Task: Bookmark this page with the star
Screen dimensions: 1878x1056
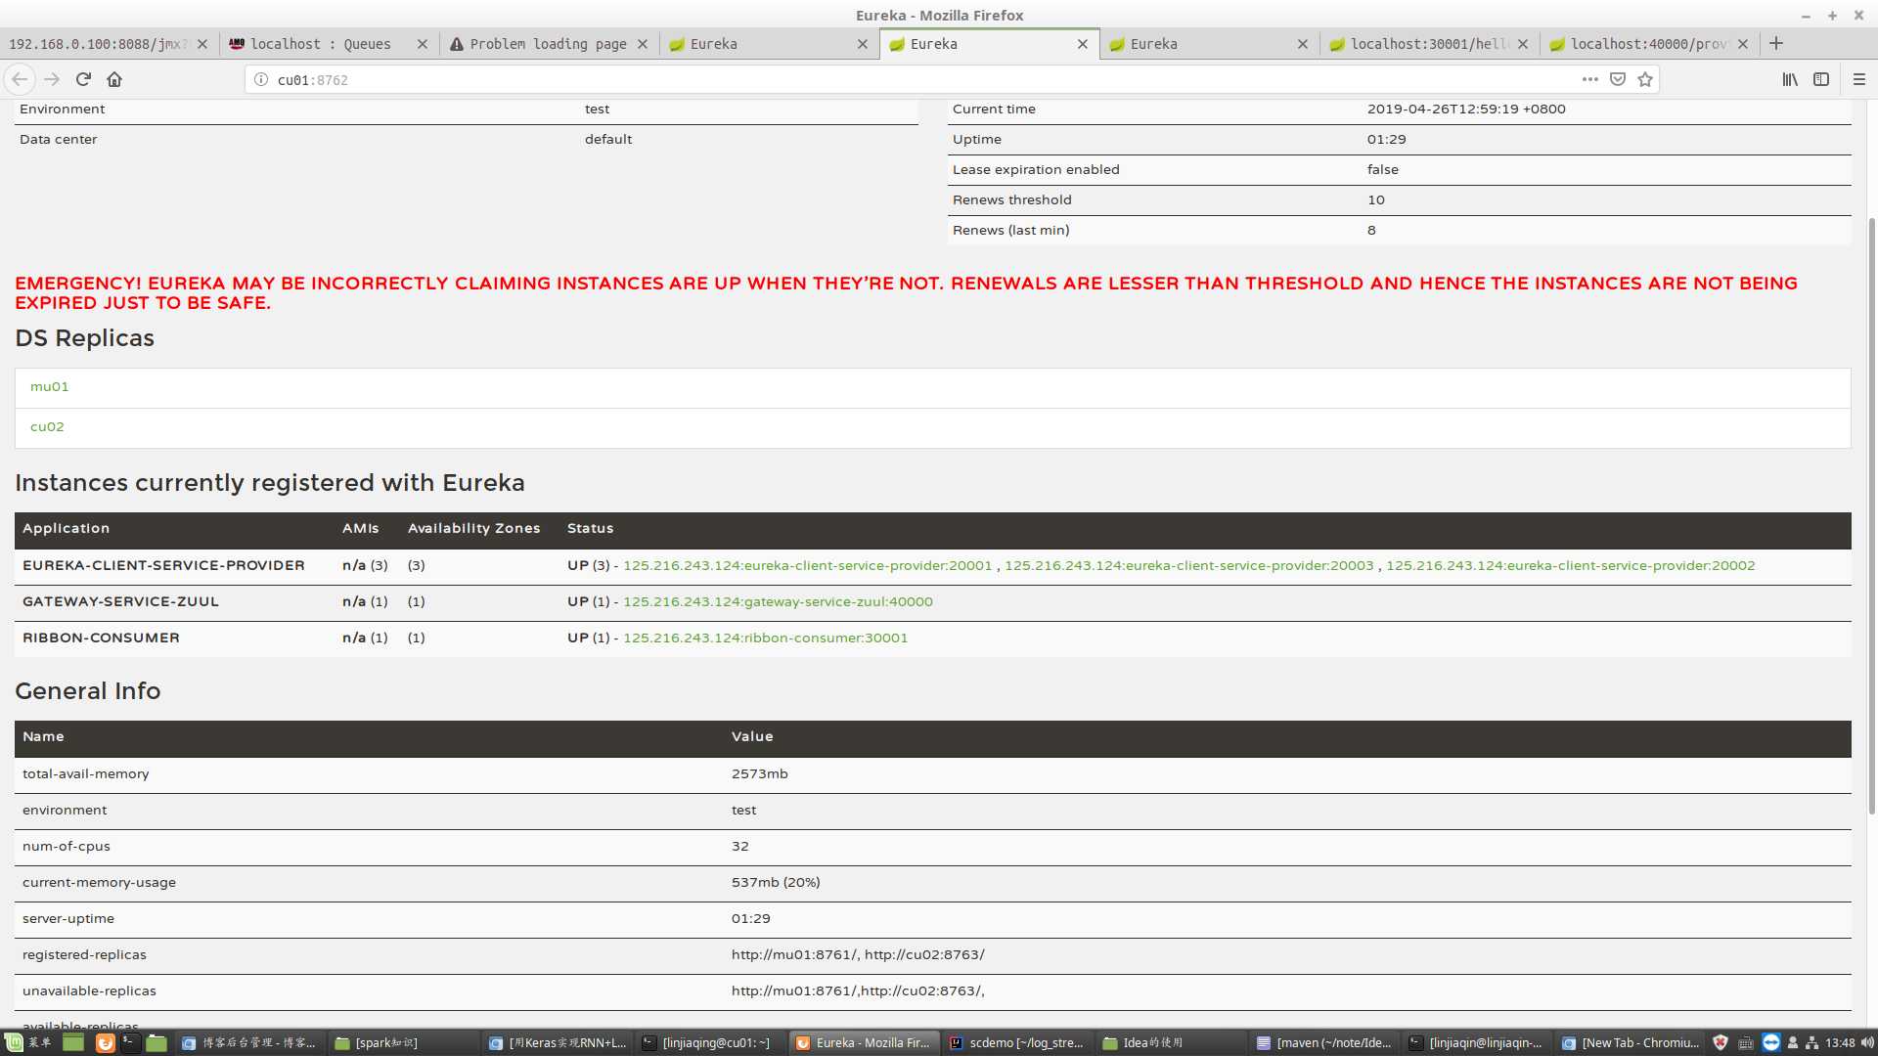Action: [x=1645, y=79]
